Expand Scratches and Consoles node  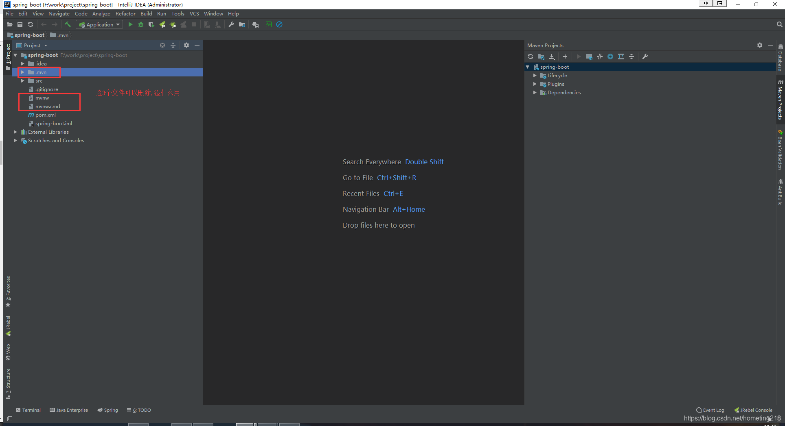15,141
